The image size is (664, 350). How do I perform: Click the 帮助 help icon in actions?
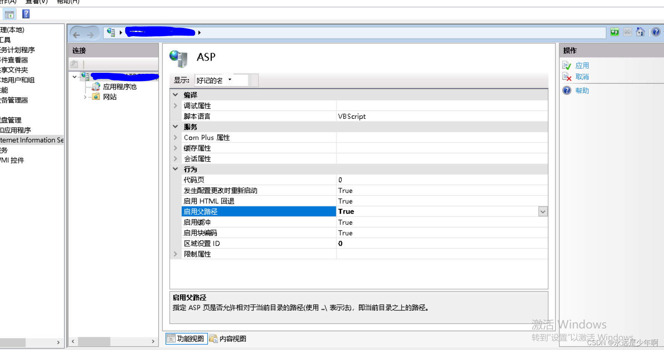pyautogui.click(x=567, y=91)
